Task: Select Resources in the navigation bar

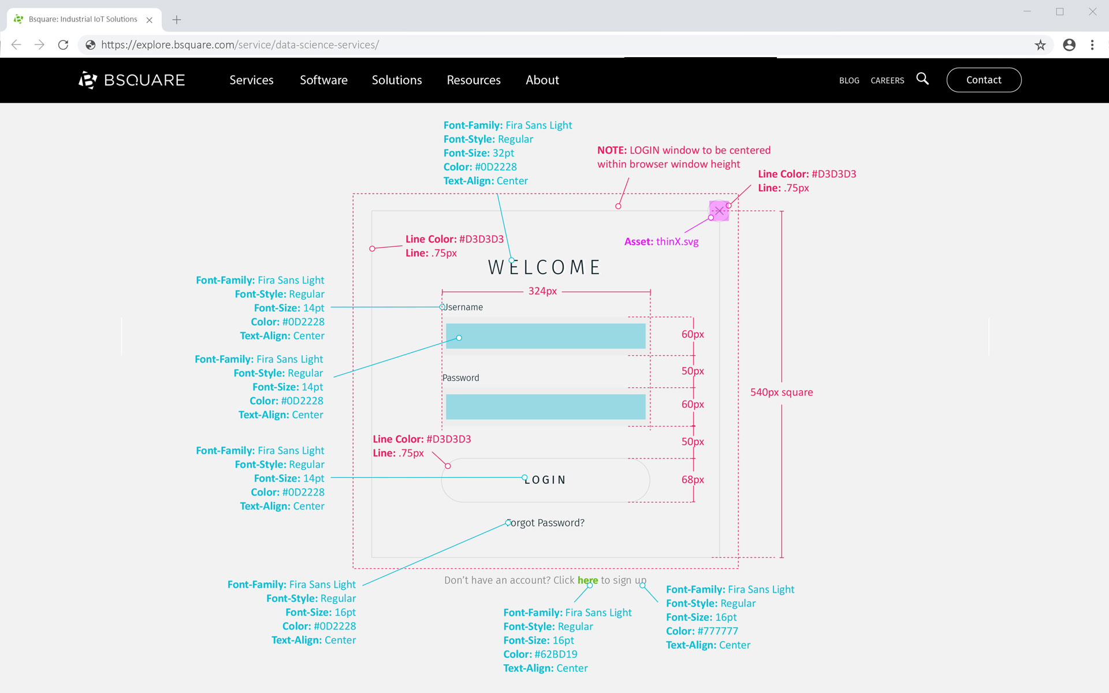Action: point(474,80)
